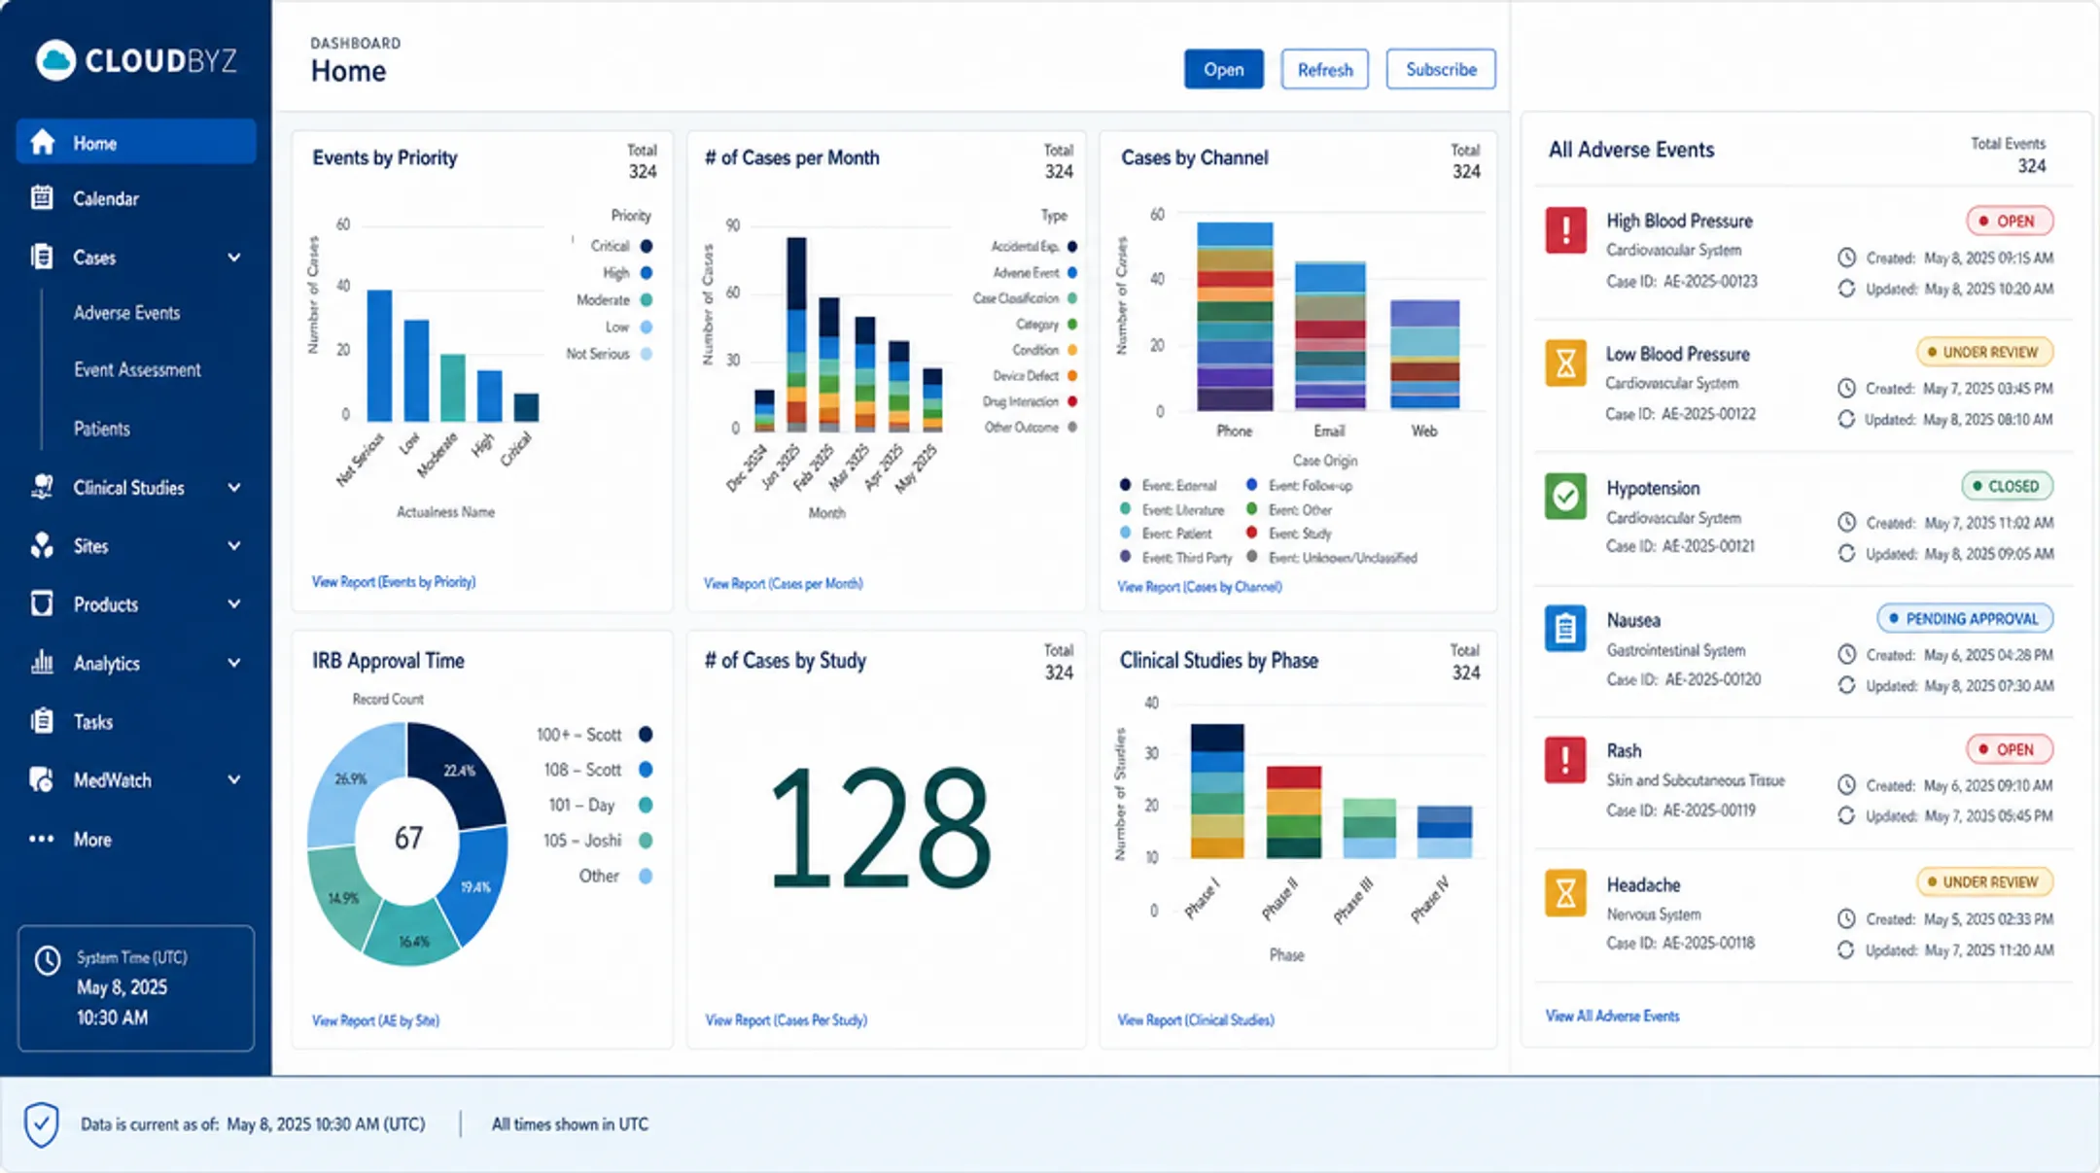Select Adverse Events submenu item
Viewport: 2100px width, 1173px height.
coord(127,313)
